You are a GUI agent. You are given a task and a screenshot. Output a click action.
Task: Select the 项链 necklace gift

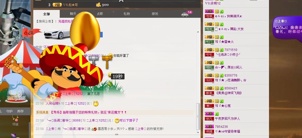(x=15, y=121)
